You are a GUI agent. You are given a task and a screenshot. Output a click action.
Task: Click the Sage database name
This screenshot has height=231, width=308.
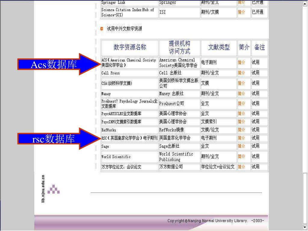click(x=105, y=146)
